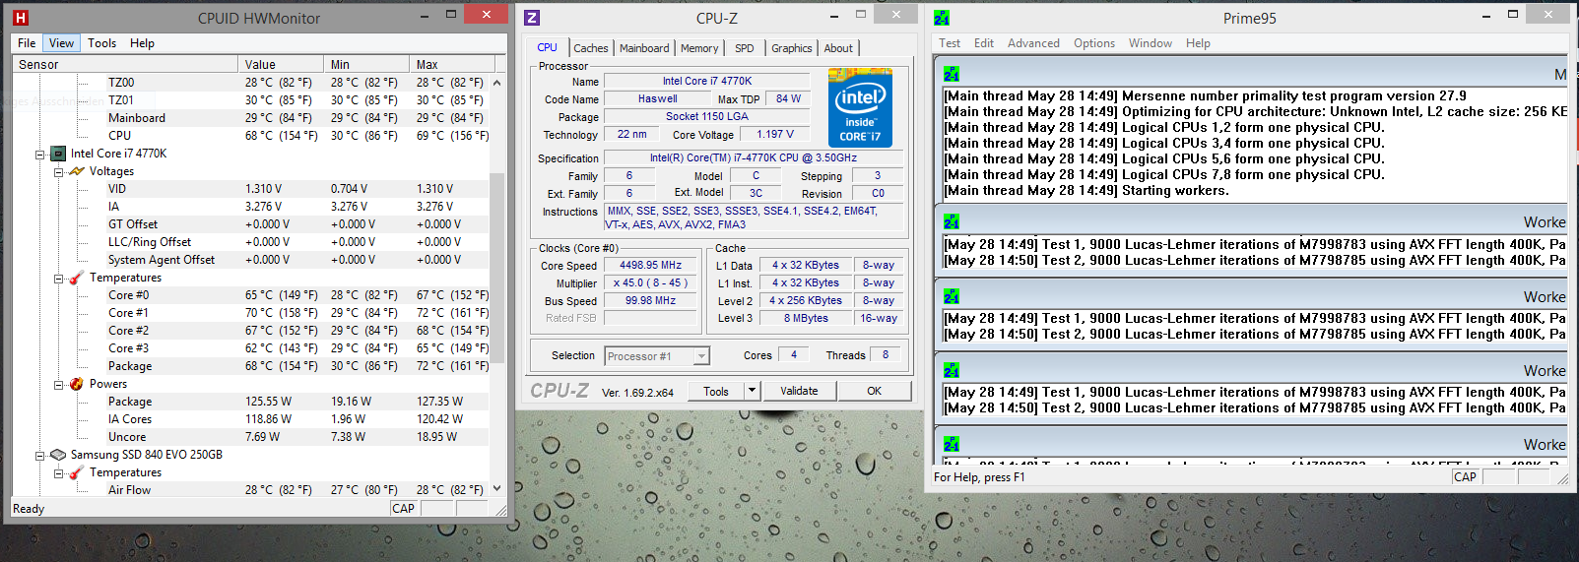Open Prime95 Test menu
Viewport: 1579px width, 562px height.
coord(950,43)
